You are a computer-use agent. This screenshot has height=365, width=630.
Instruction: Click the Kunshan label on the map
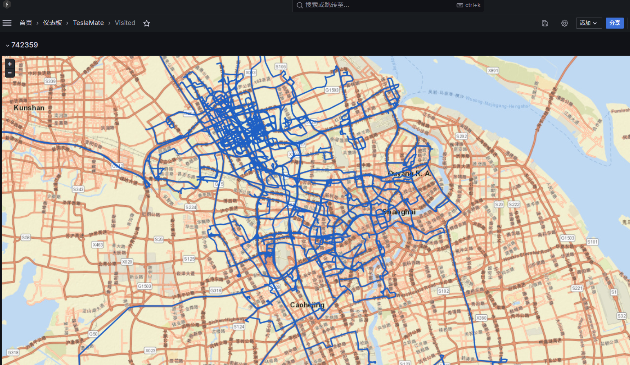pos(29,108)
